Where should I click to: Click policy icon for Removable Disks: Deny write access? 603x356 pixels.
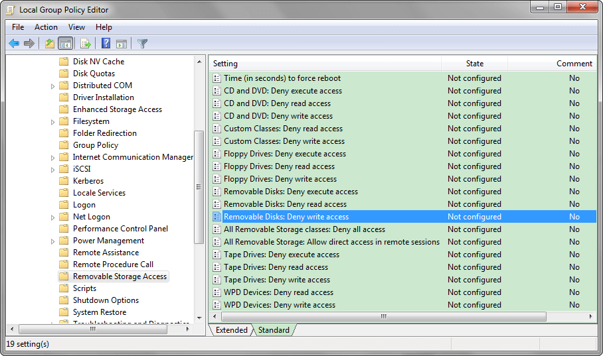[217, 217]
